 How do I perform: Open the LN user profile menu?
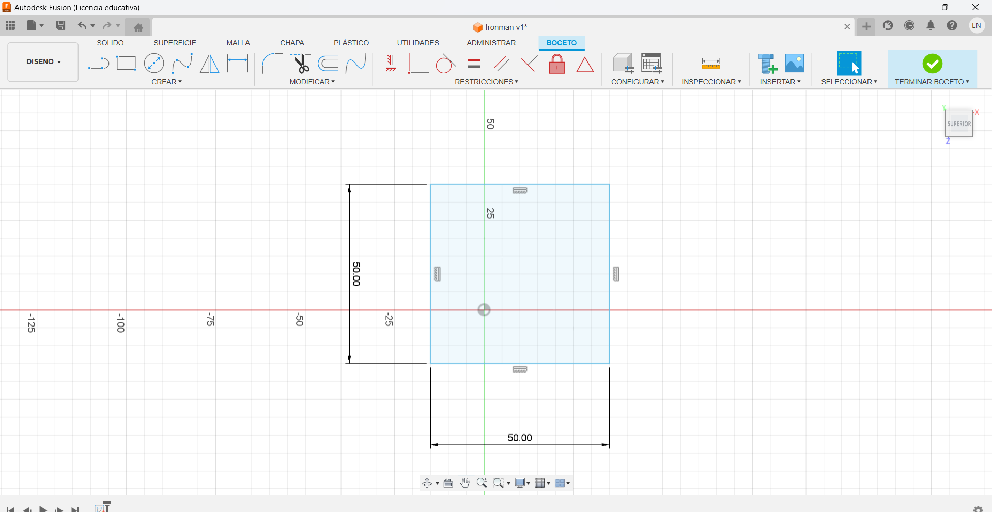coord(977,25)
